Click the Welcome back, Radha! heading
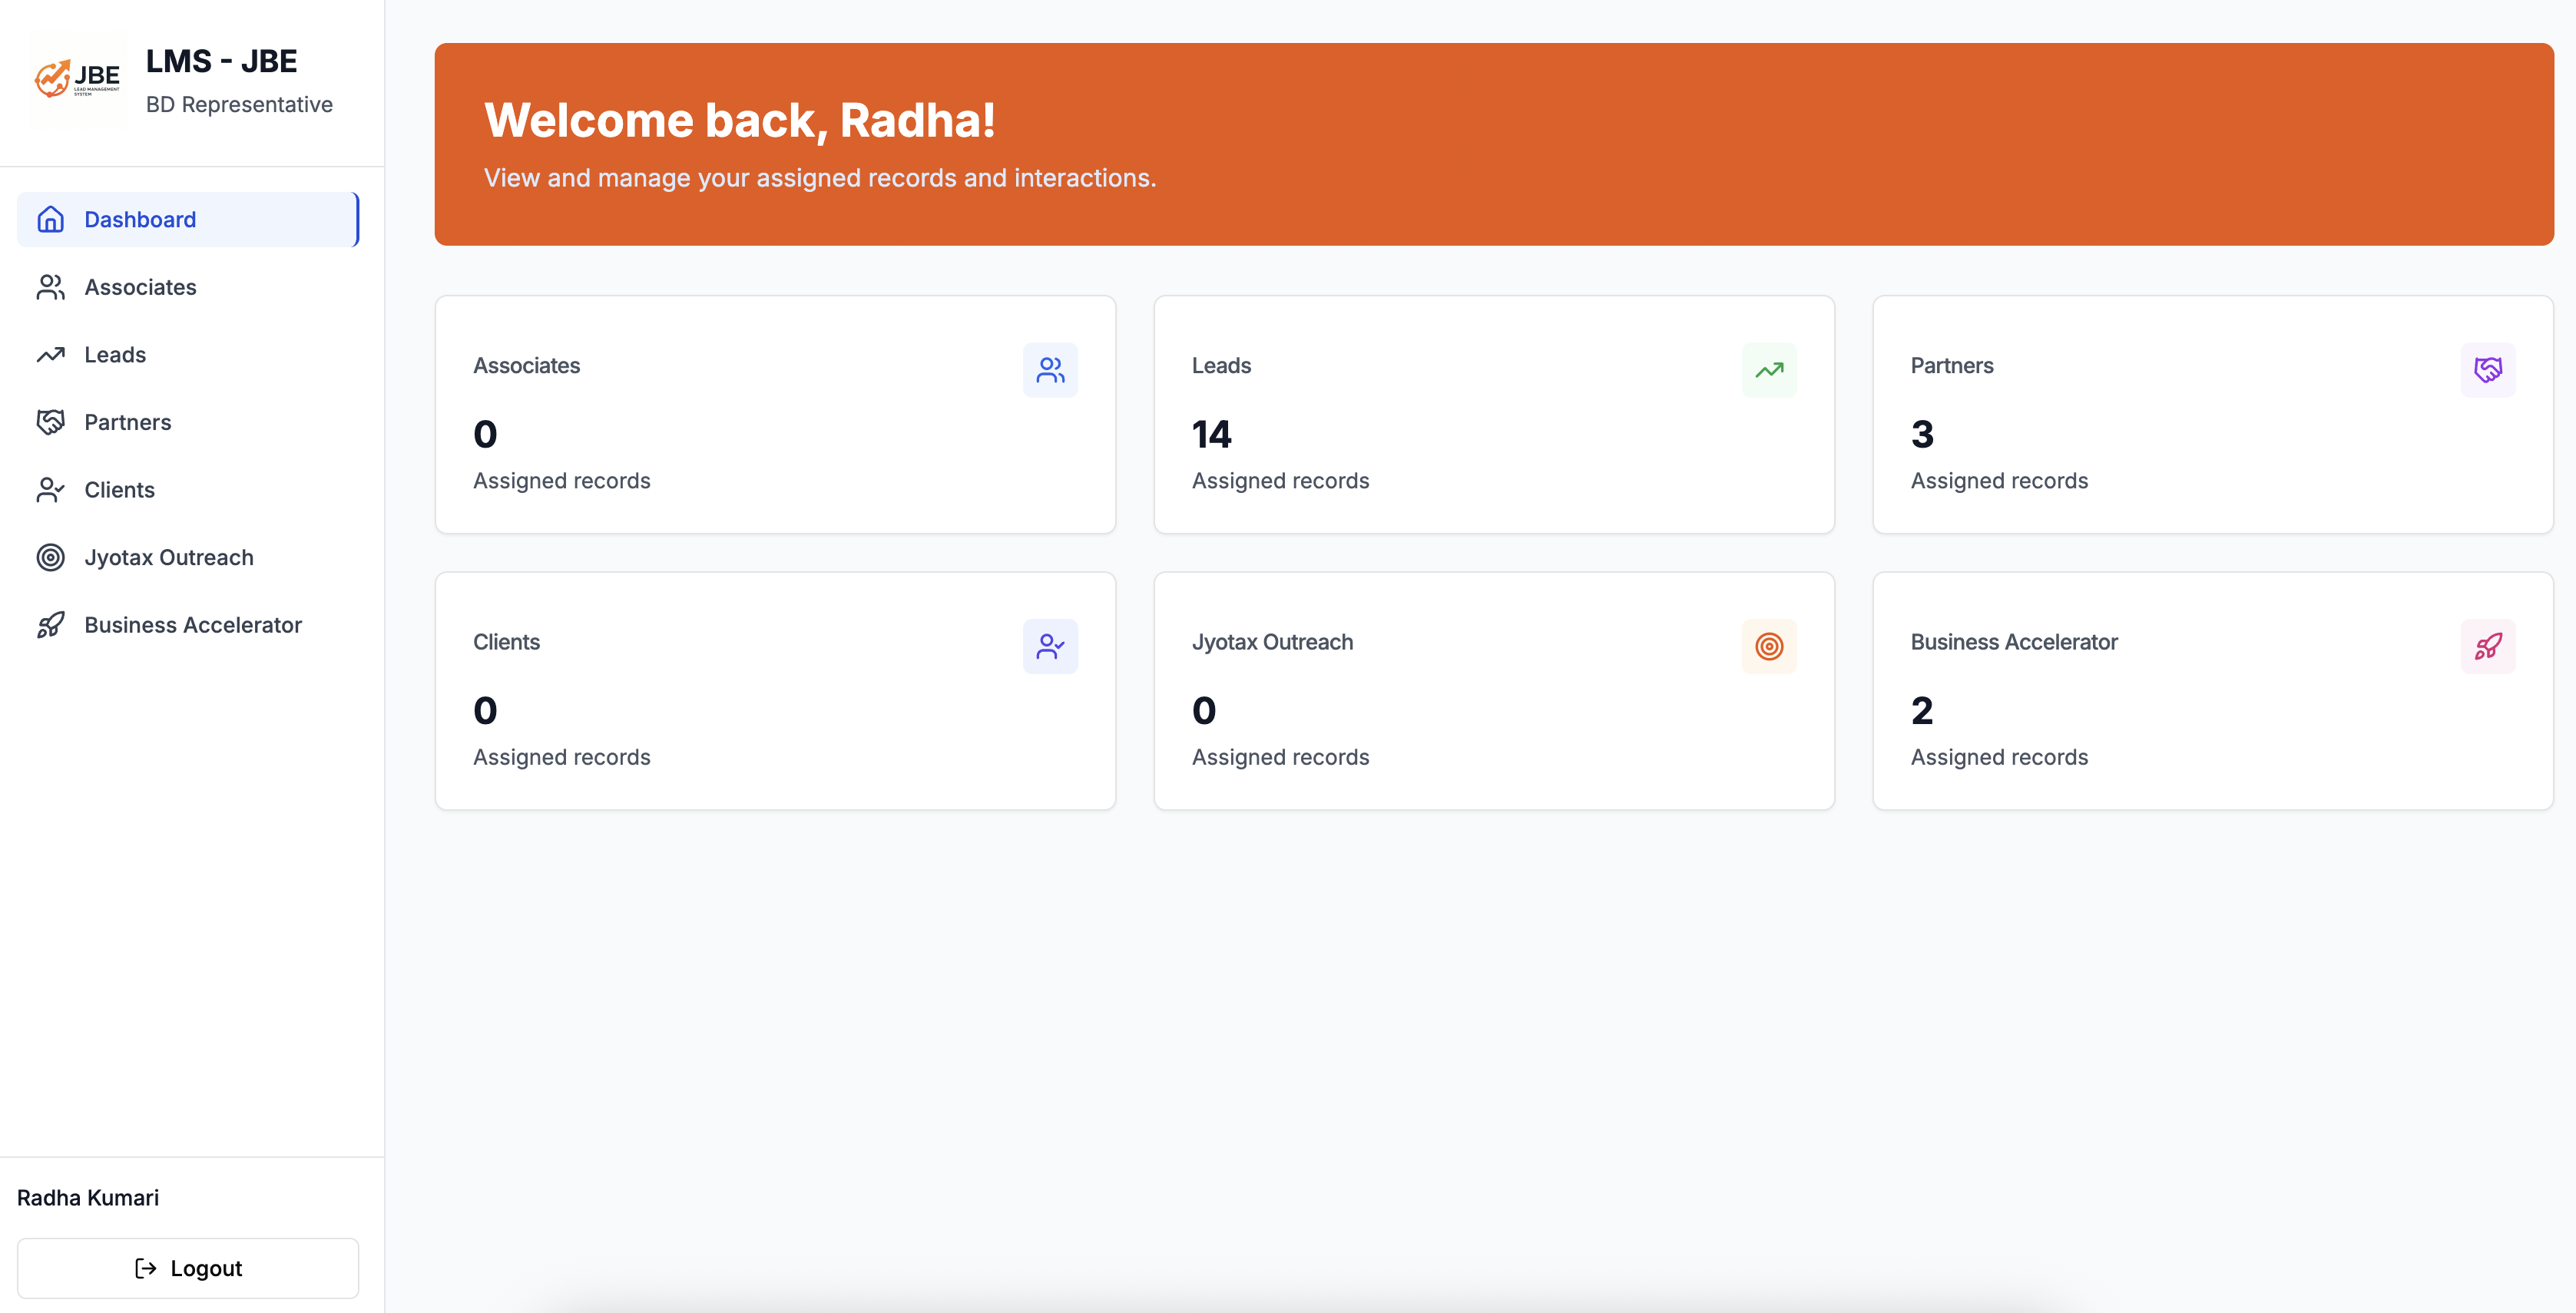Screen dimensions: 2576x1313 739,120
